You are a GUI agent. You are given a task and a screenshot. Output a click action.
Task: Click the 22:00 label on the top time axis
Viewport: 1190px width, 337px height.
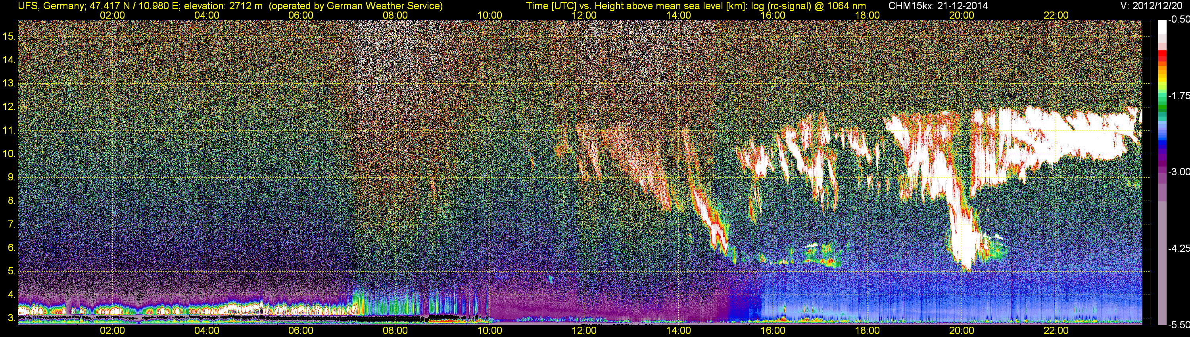click(1056, 15)
